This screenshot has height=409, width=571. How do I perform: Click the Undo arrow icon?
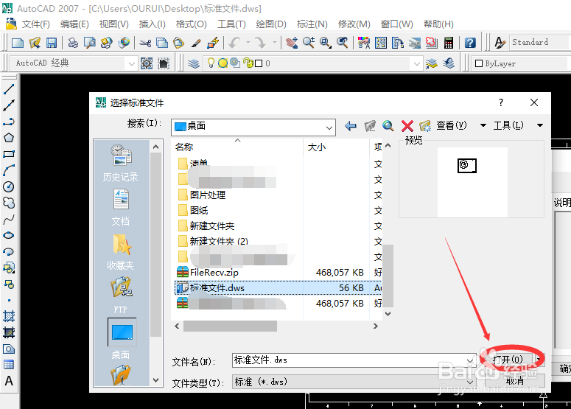click(x=234, y=43)
